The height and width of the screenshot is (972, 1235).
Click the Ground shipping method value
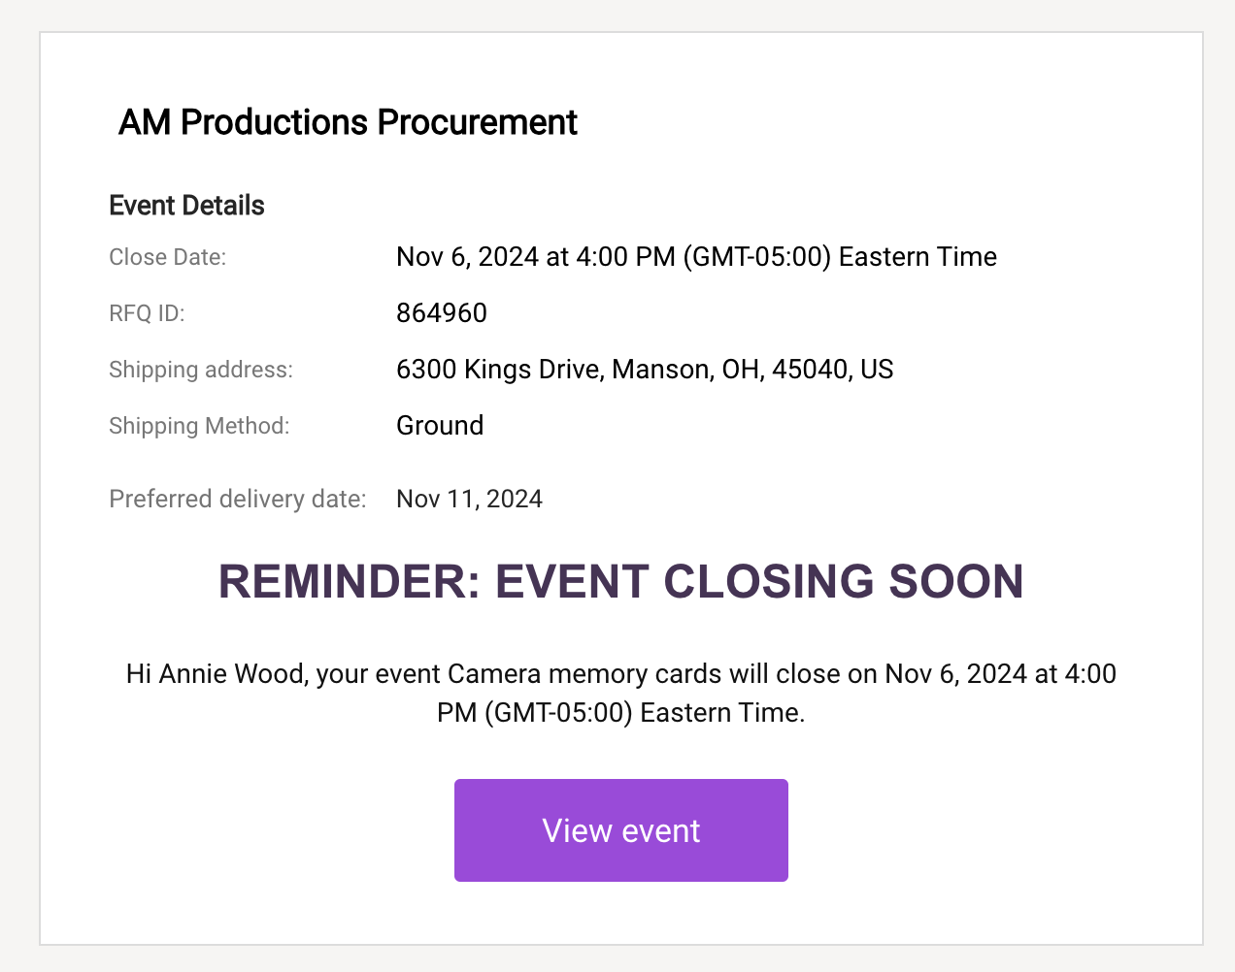(440, 426)
